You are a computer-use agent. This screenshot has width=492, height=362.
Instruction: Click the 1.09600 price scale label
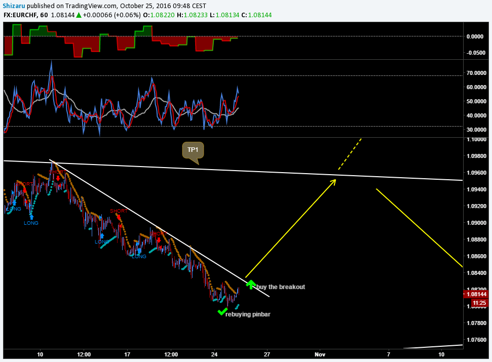pos(476,173)
